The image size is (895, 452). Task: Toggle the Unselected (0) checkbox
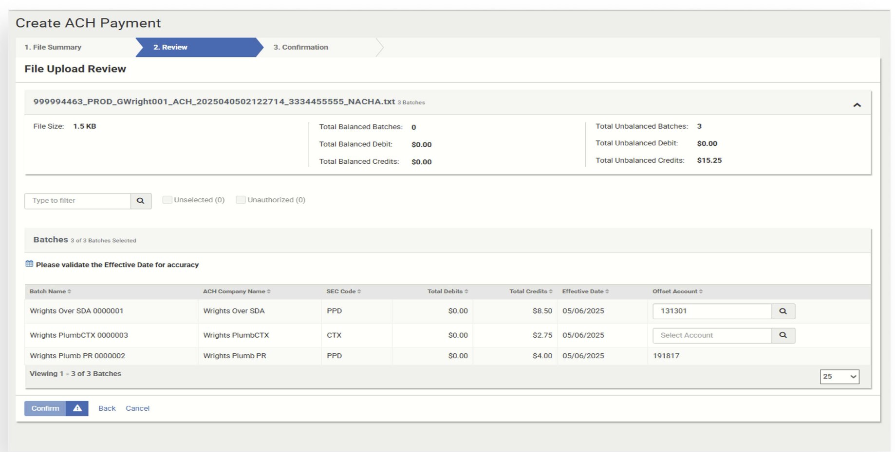click(x=167, y=200)
